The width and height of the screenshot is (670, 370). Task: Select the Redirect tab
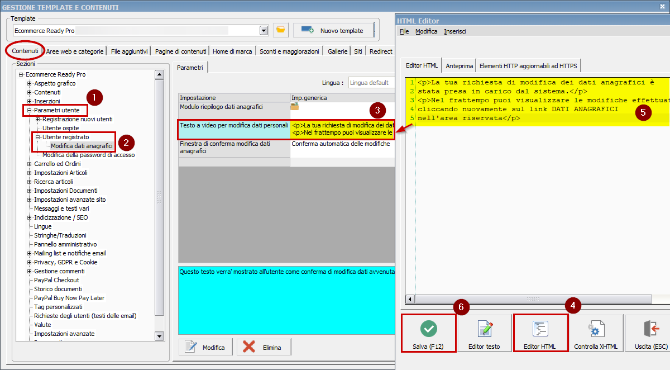381,51
